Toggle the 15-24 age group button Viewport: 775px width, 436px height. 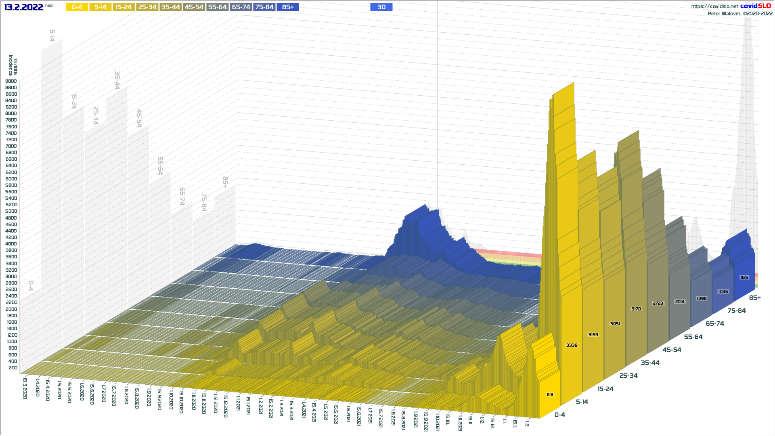(124, 7)
